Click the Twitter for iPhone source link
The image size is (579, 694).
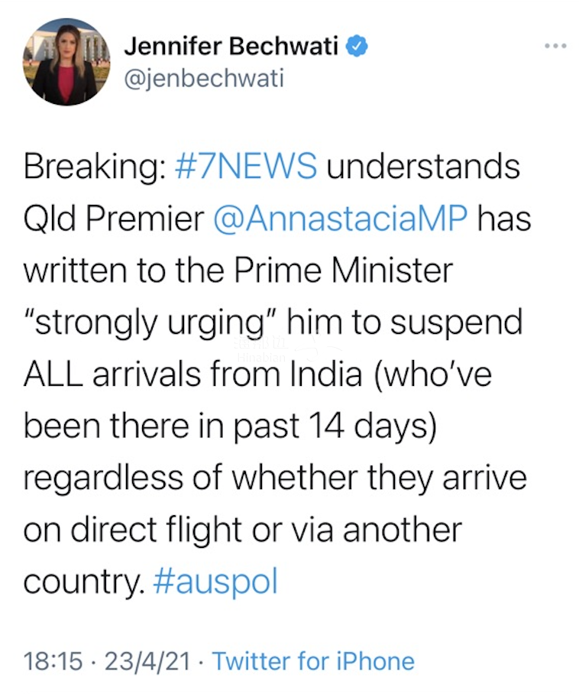[314, 661]
